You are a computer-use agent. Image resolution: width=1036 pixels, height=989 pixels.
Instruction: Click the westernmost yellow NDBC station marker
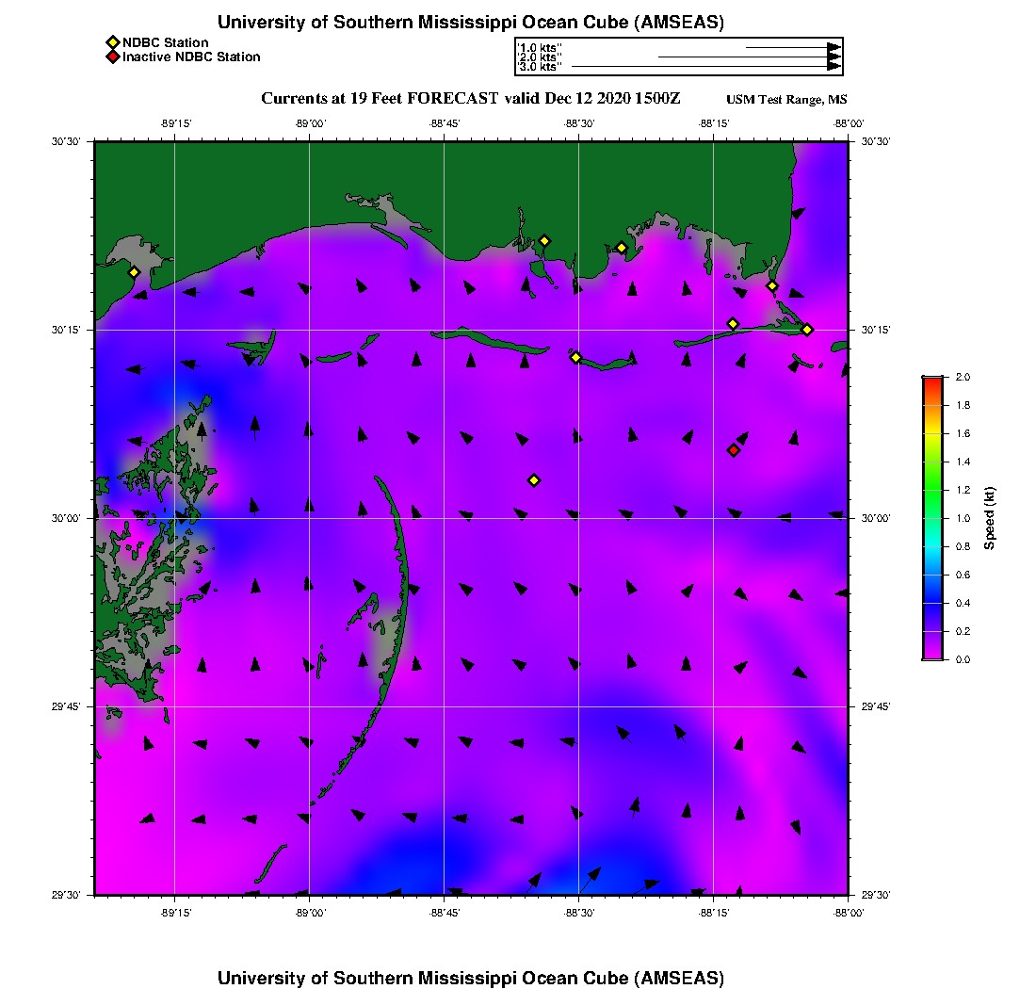134,272
